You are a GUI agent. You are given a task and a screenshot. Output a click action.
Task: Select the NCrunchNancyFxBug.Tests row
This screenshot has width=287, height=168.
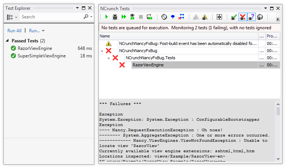(x=191, y=58)
